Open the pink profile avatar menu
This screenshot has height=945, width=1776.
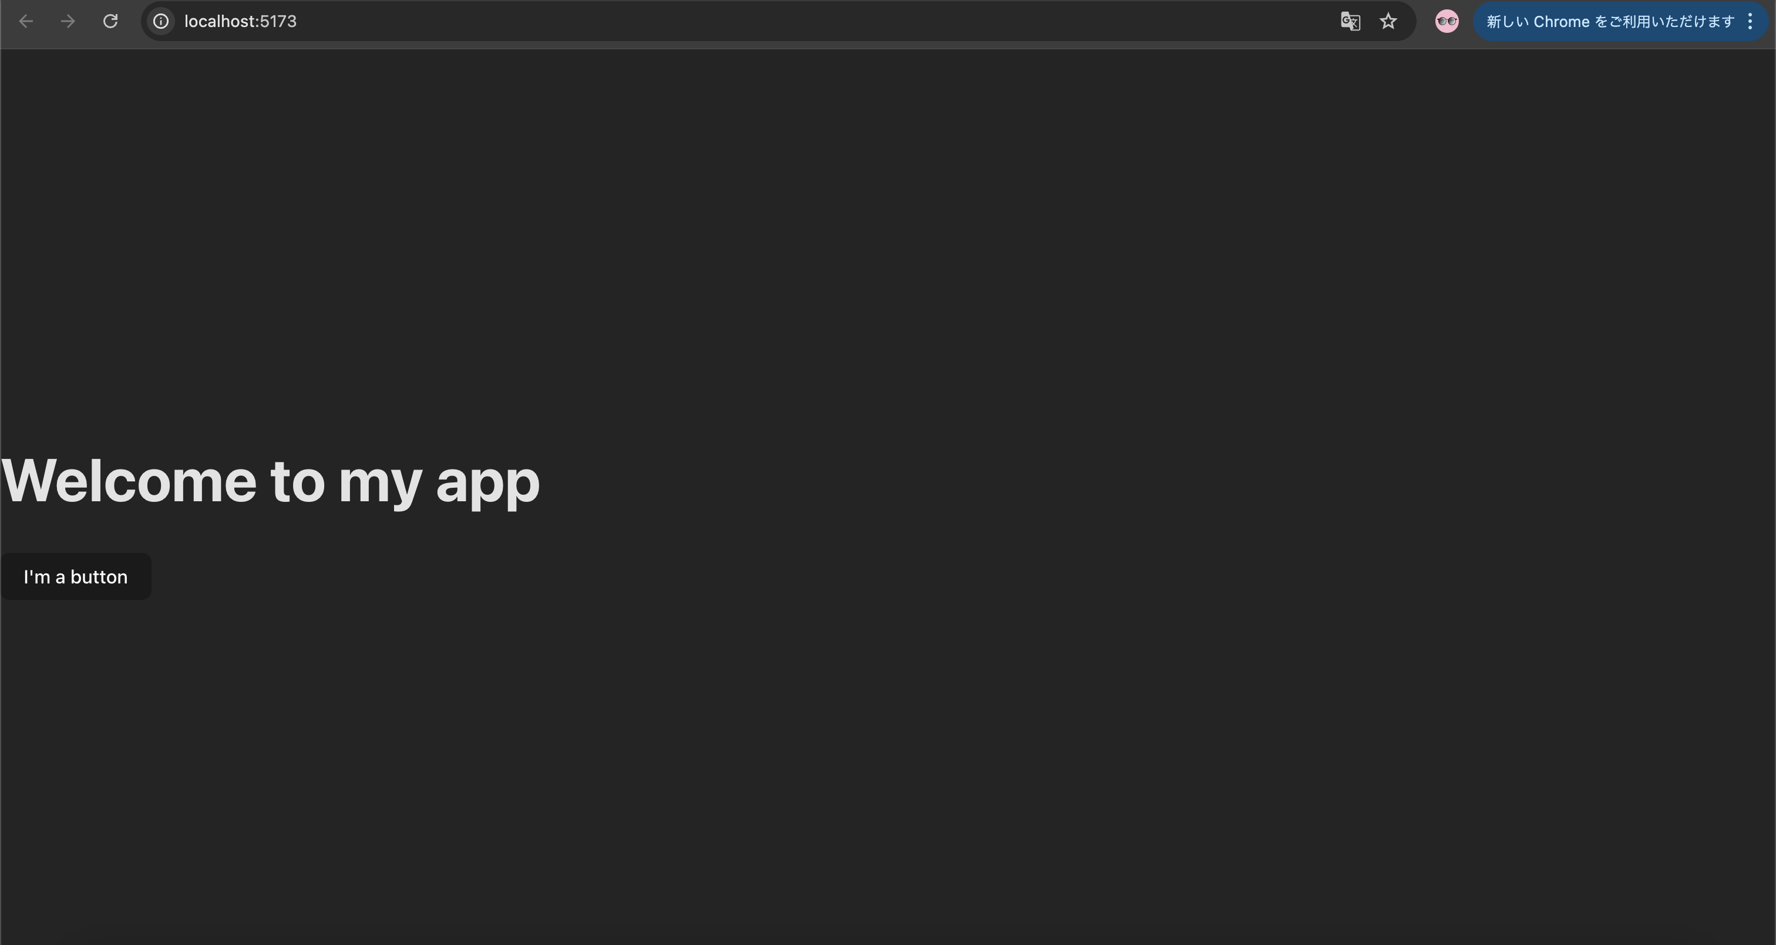point(1447,21)
